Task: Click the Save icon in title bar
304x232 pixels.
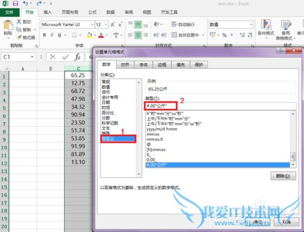Action: (x=15, y=3)
